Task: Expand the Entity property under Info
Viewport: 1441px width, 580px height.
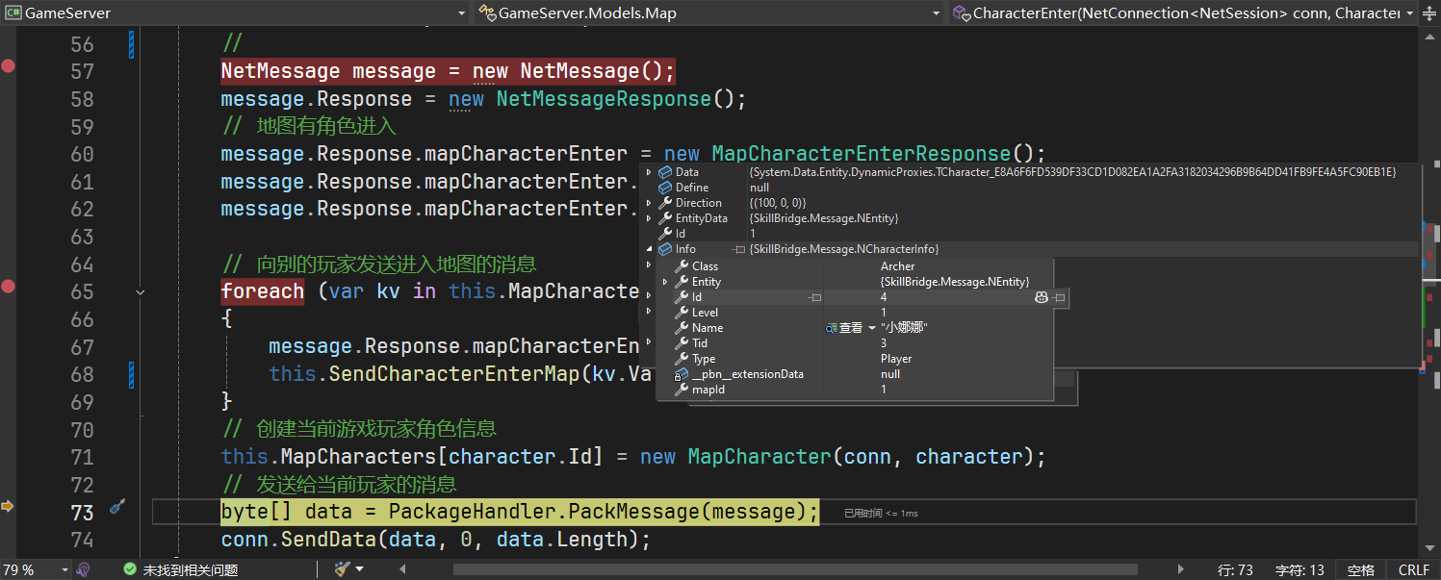Action: pos(664,282)
